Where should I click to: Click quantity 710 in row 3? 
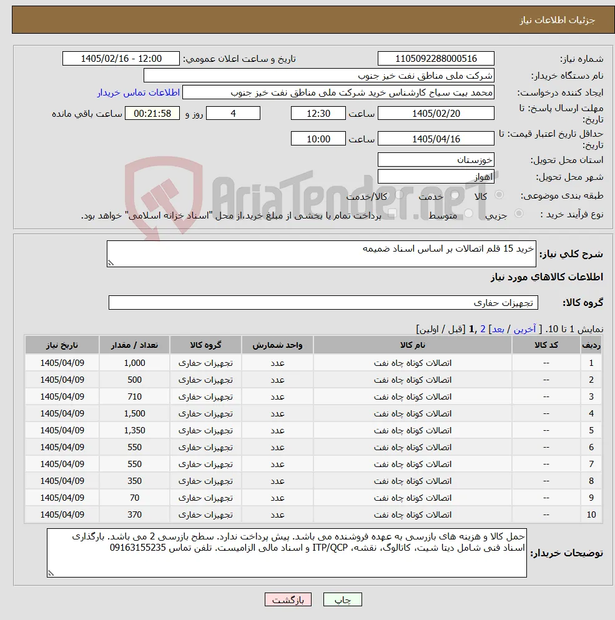coord(134,396)
